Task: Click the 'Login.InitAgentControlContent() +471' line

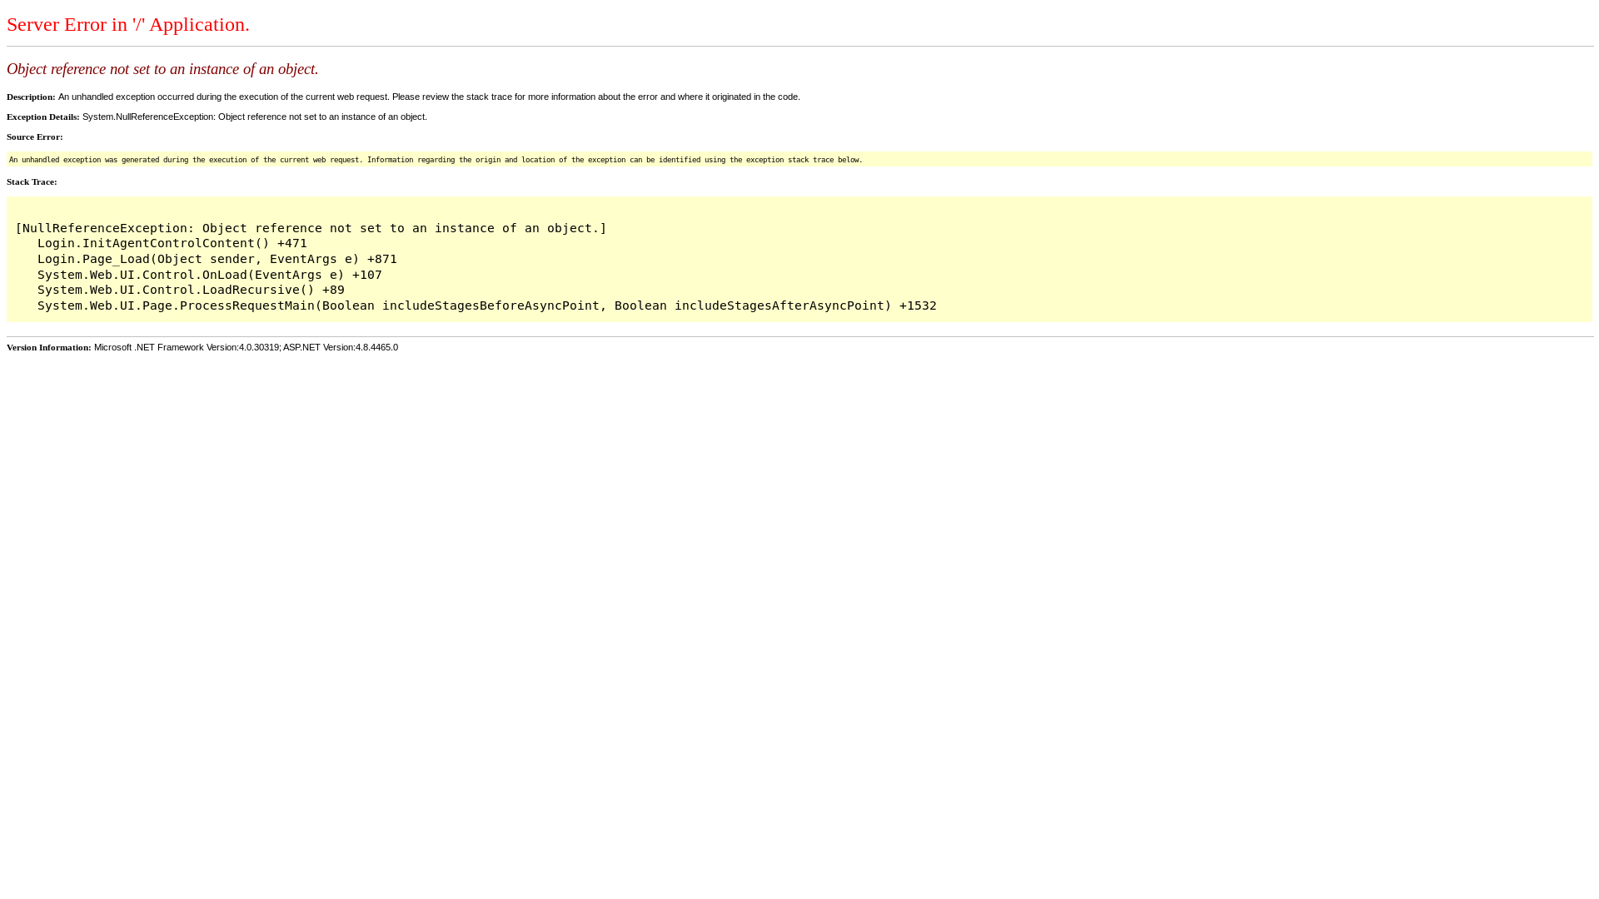Action: point(172,243)
